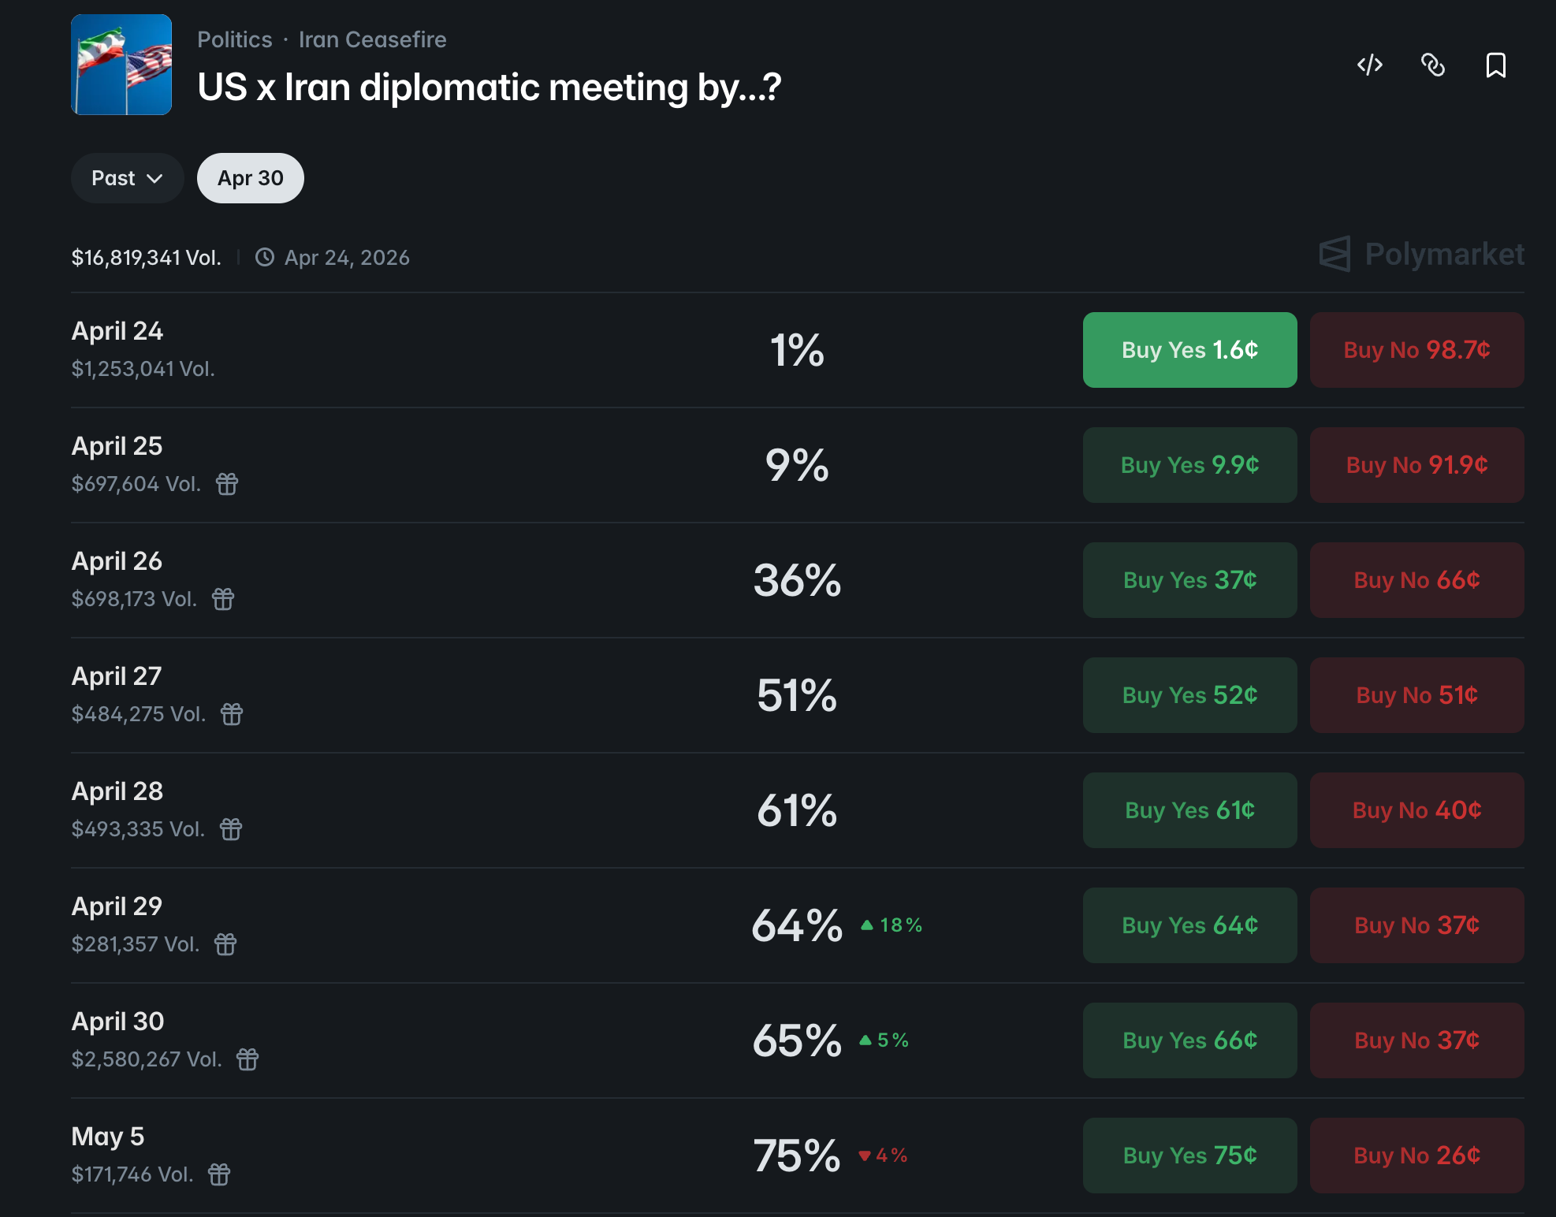Click the gift icon beside April 27 volume

pyautogui.click(x=232, y=714)
